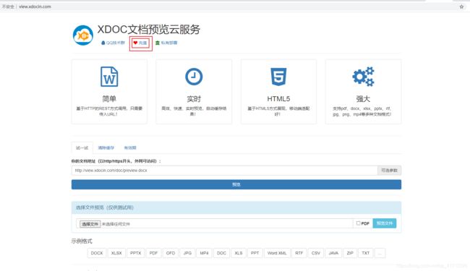Viewport: 470px width, 271px height.
Task: Focus the document URL input field
Action: tap(224, 171)
